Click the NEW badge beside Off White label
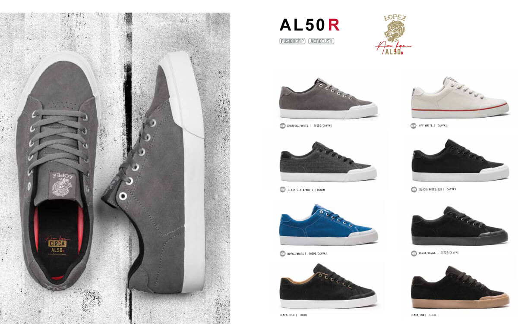The image size is (518, 335). click(x=414, y=125)
